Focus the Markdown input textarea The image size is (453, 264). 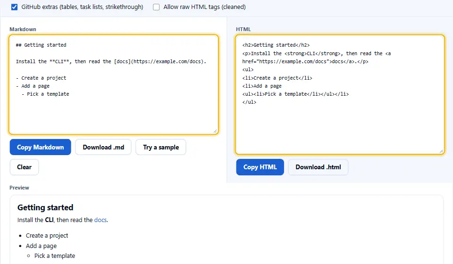114,84
